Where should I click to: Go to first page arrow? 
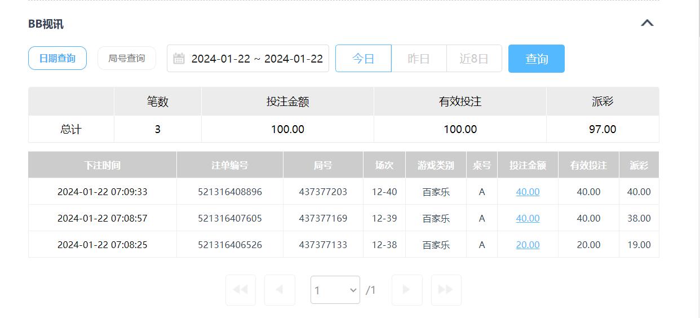(x=241, y=290)
